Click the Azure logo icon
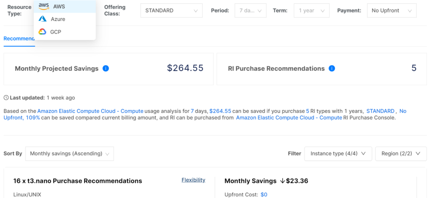The width and height of the screenshot is (436, 198). (x=43, y=19)
